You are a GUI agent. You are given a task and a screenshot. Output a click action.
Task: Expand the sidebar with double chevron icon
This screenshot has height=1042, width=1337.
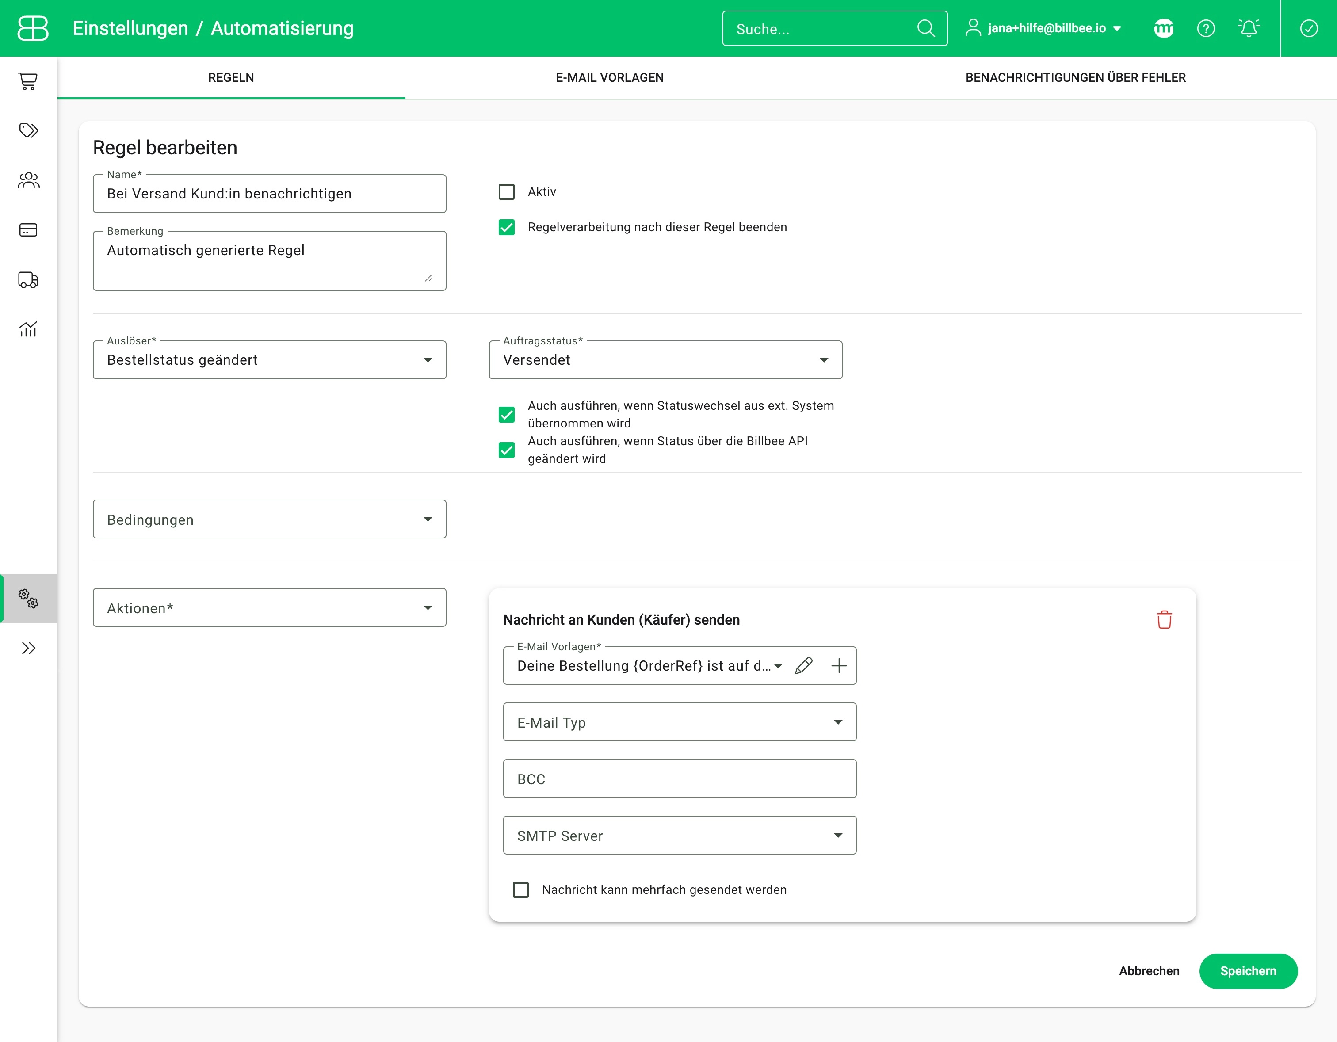point(28,649)
